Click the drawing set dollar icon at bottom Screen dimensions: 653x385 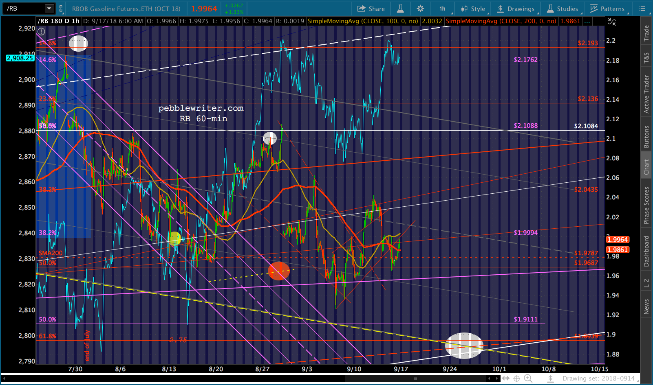click(x=550, y=378)
